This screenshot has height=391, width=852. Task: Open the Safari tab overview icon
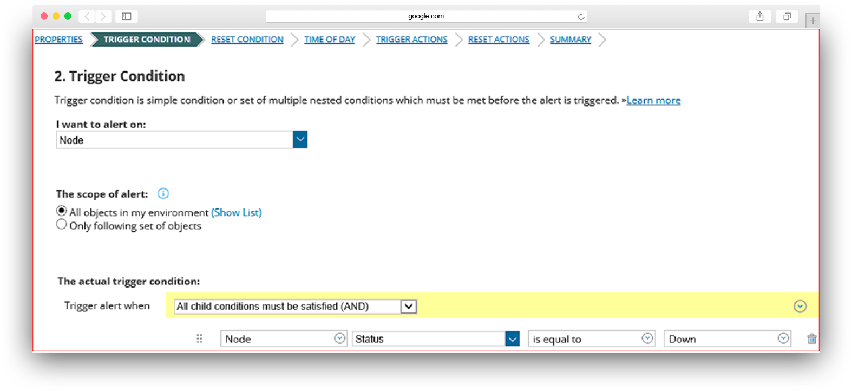[787, 16]
